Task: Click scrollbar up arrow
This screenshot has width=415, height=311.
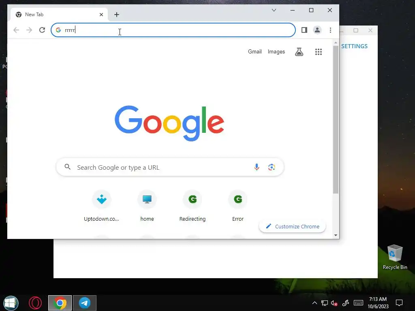Action: [x=336, y=43]
